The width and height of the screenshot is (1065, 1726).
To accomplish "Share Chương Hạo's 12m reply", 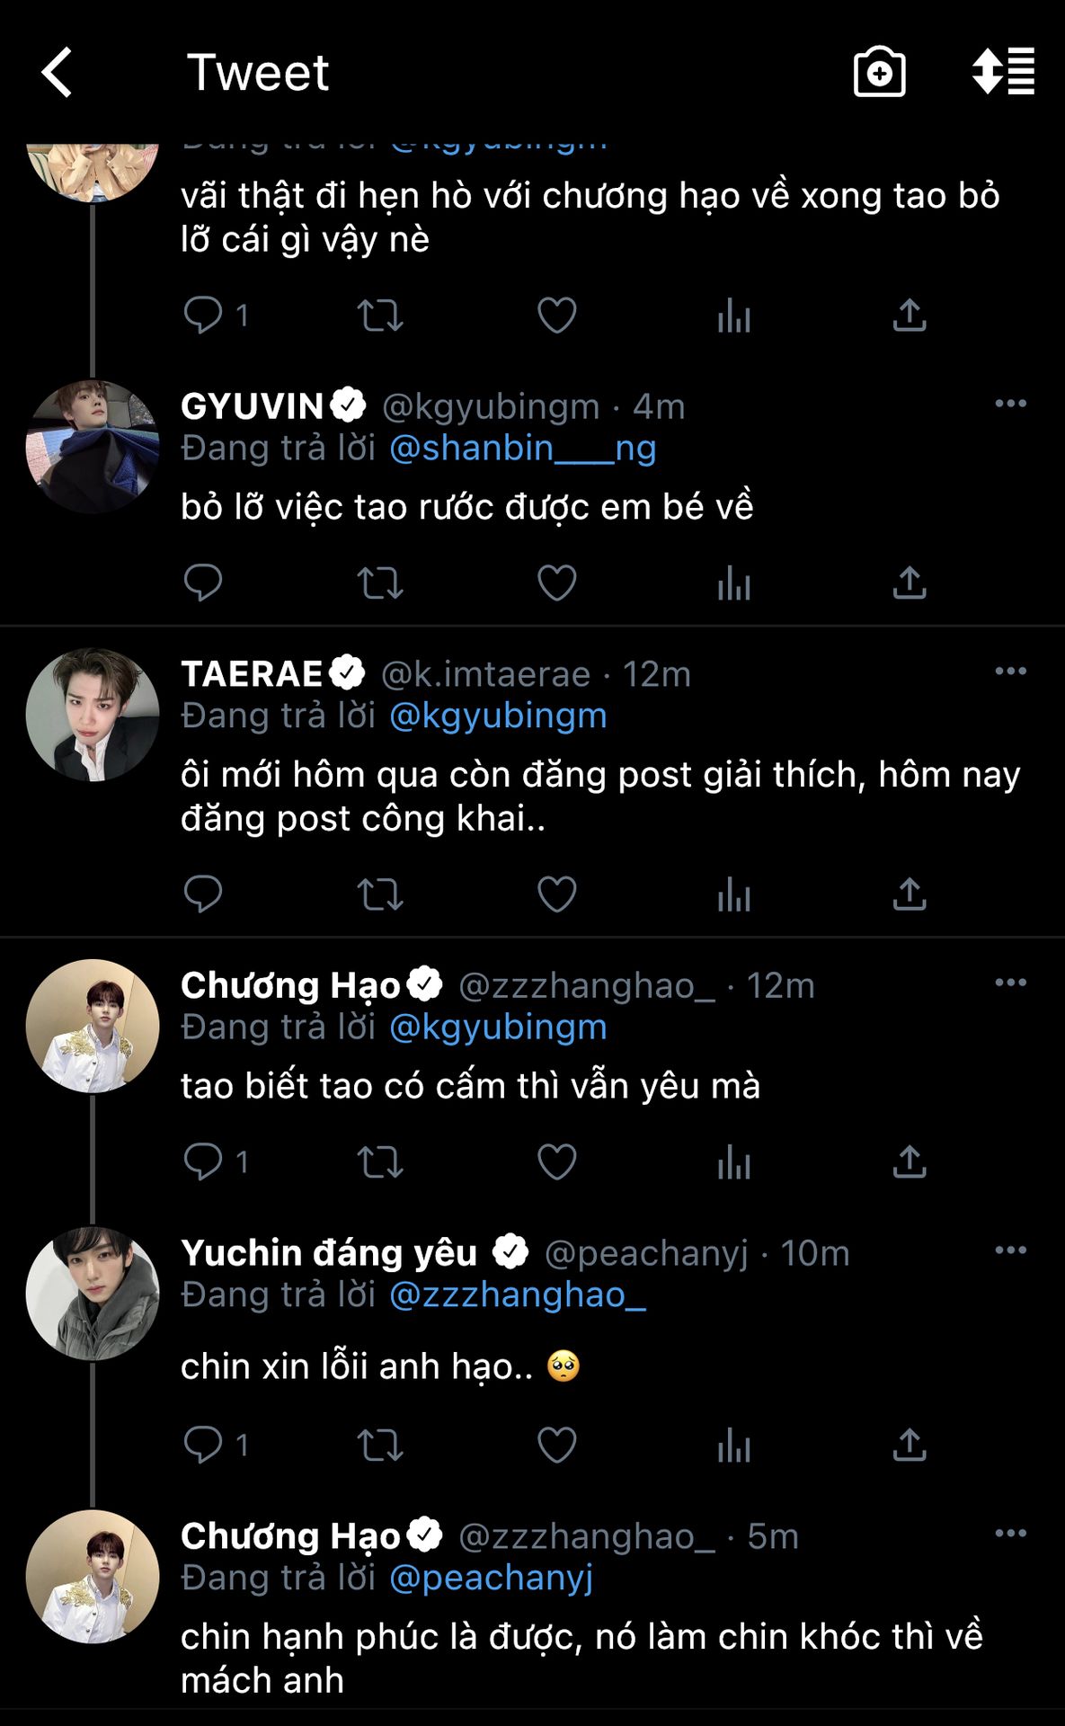I will click(x=910, y=1162).
